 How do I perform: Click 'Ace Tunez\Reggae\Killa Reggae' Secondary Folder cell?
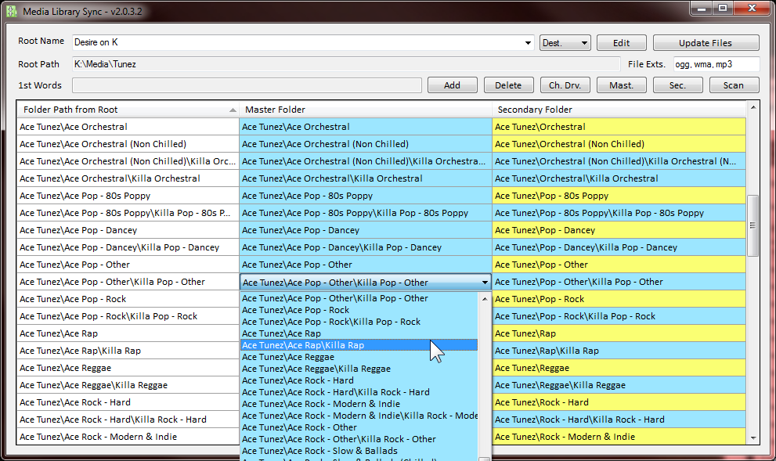click(x=619, y=385)
